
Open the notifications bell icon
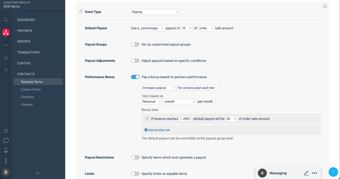click(6, 150)
